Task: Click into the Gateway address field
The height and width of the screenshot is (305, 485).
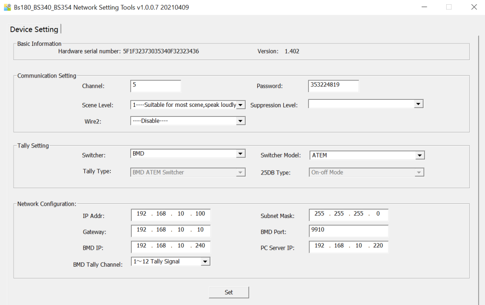Action: pos(171,230)
